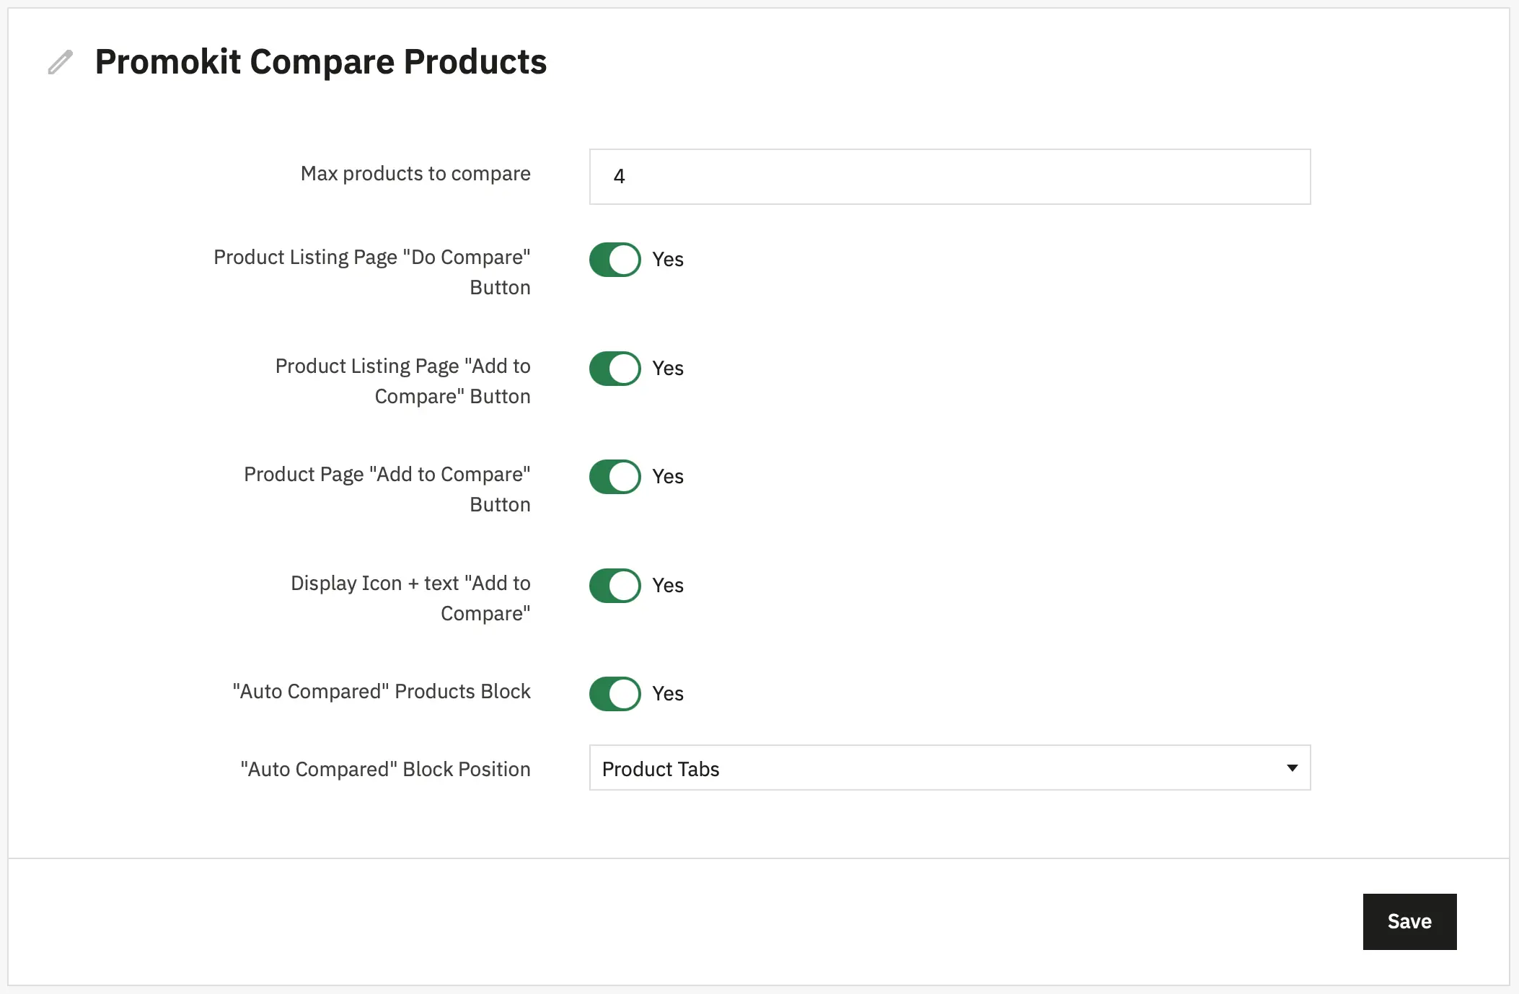Click the pencil edit icon beside title
Screen dimensions: 1519x994
tap(61, 62)
